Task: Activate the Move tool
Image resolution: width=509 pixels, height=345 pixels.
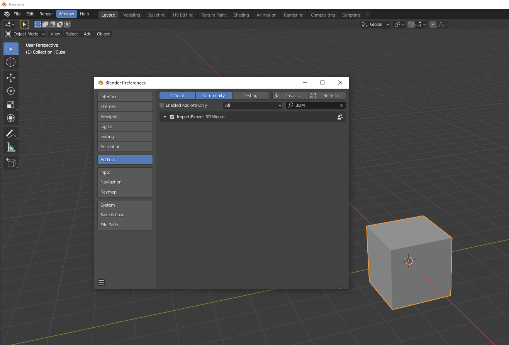Action: tap(11, 78)
